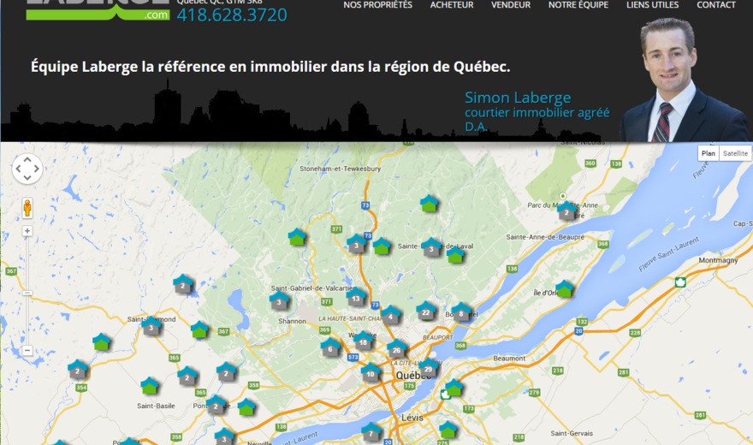This screenshot has height=445, width=753.
Task: Open the cluster marker with 13 properties
Action: pos(356,298)
